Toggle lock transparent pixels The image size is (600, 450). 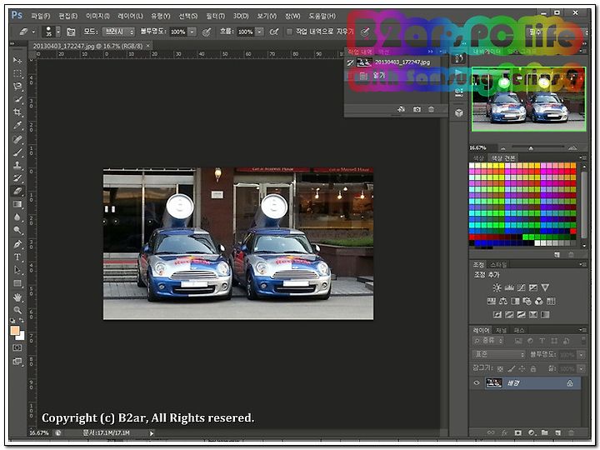500,369
